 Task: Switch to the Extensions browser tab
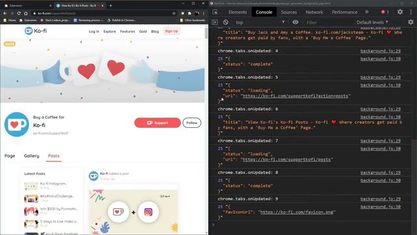click(27, 5)
